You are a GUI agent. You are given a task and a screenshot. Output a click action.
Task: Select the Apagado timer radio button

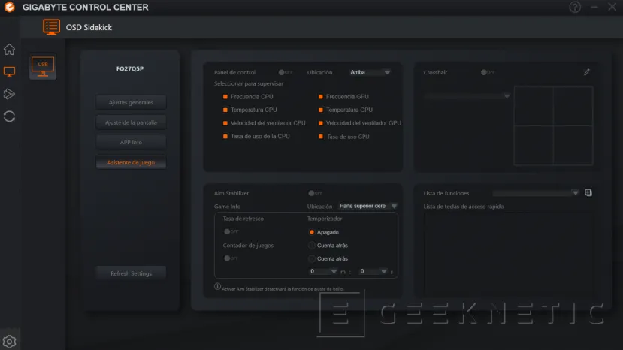(312, 232)
